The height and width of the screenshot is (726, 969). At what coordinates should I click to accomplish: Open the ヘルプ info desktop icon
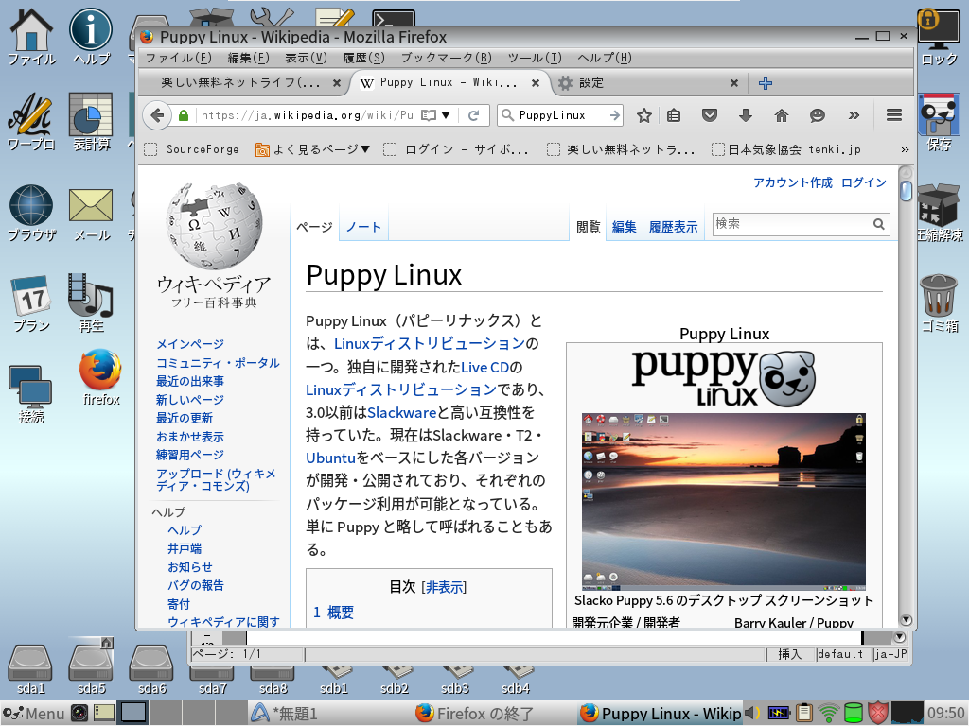[x=91, y=36]
